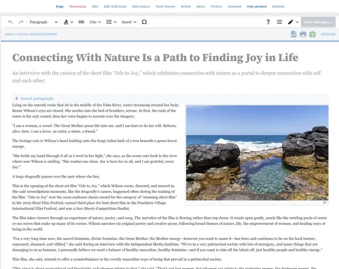The height and width of the screenshot is (269, 339).
Task: Open the link insertion tool
Action: [x=81, y=22]
